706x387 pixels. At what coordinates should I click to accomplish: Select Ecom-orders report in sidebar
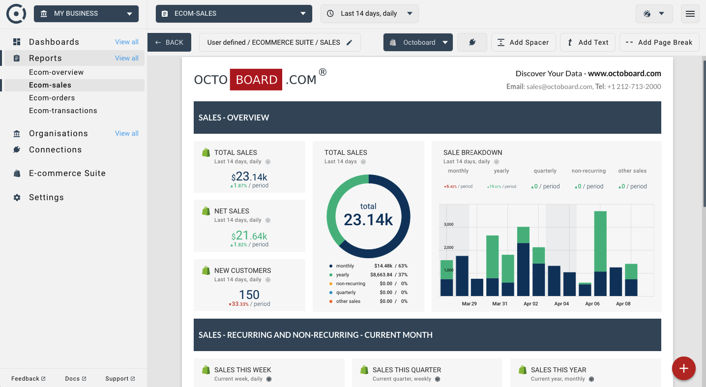pyautogui.click(x=52, y=98)
